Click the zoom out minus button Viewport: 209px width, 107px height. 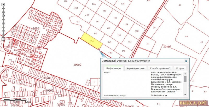pyautogui.click(x=3, y=39)
